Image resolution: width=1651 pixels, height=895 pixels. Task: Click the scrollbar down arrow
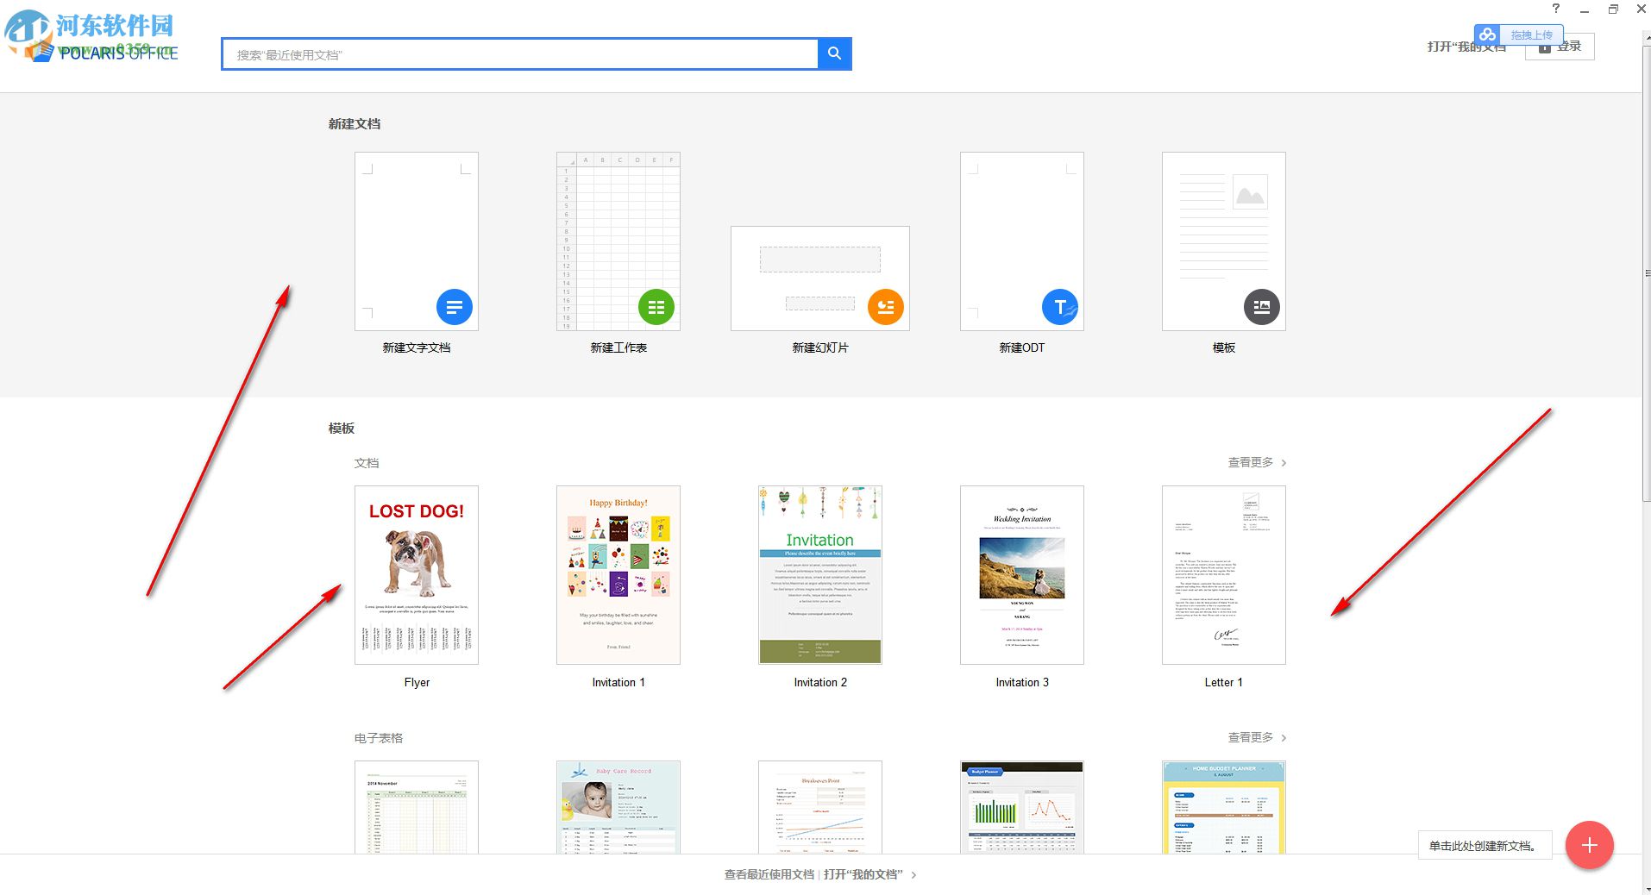click(x=1647, y=889)
